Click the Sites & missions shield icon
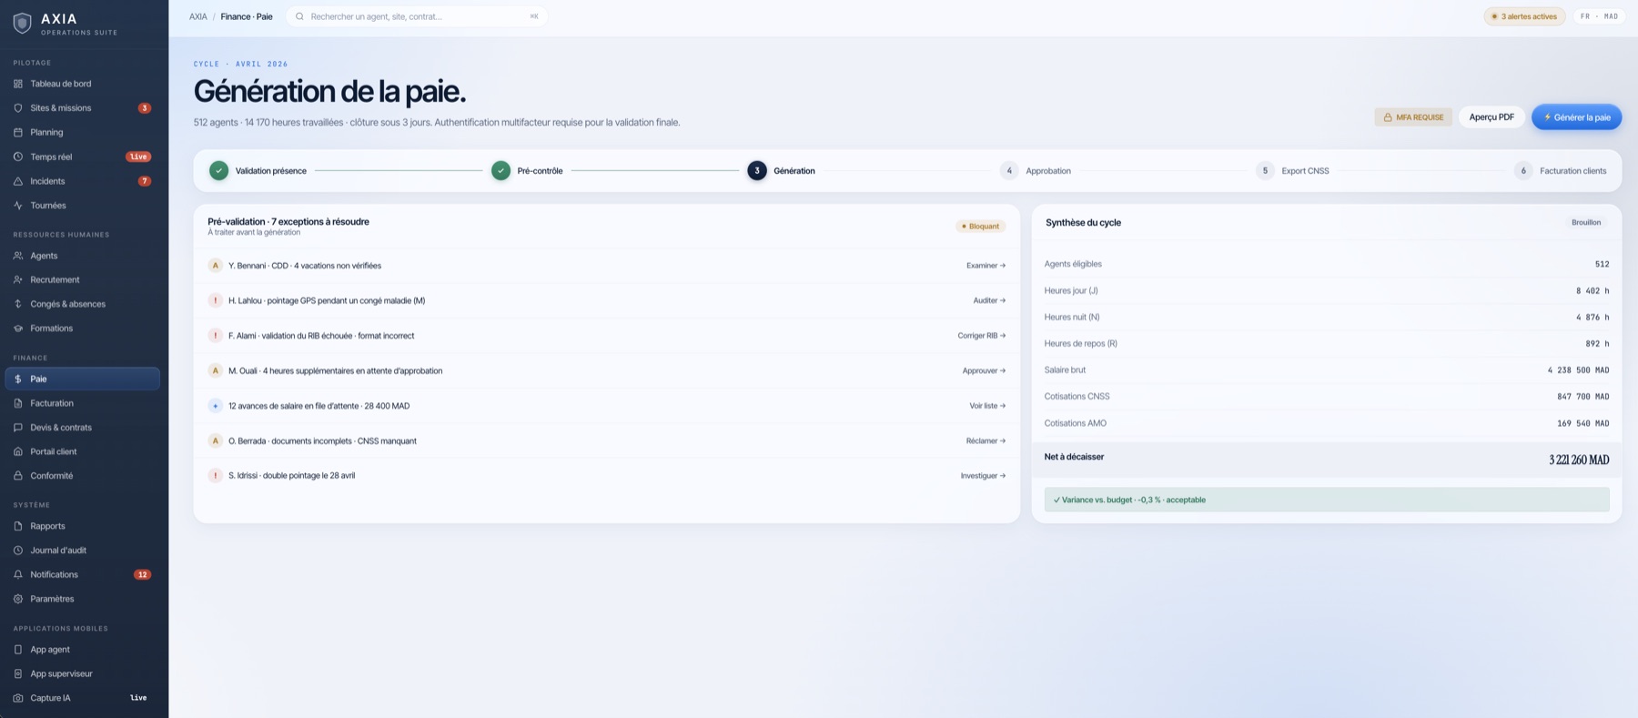Image resolution: width=1638 pixels, height=718 pixels. (x=18, y=108)
